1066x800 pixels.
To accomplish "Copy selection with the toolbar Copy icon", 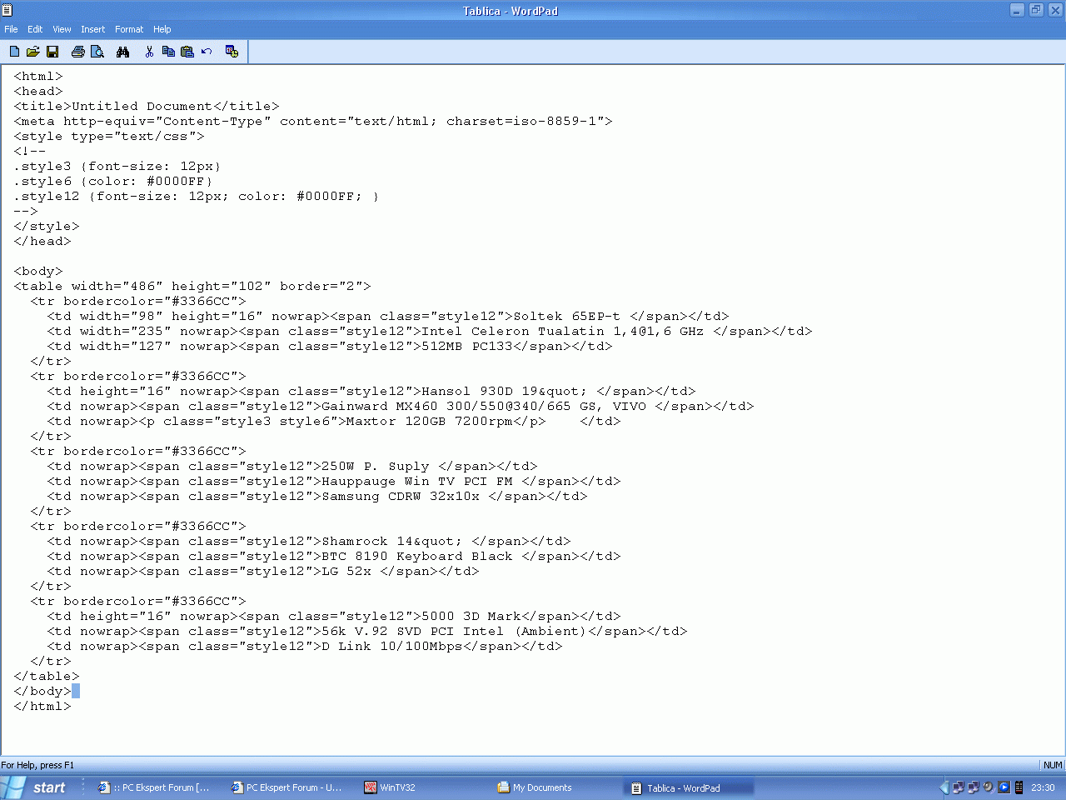I will [x=168, y=52].
